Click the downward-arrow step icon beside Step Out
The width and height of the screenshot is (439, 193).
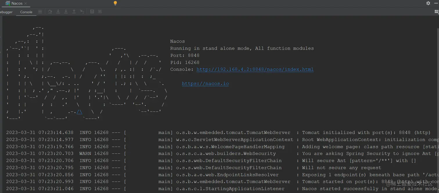(x=66, y=12)
